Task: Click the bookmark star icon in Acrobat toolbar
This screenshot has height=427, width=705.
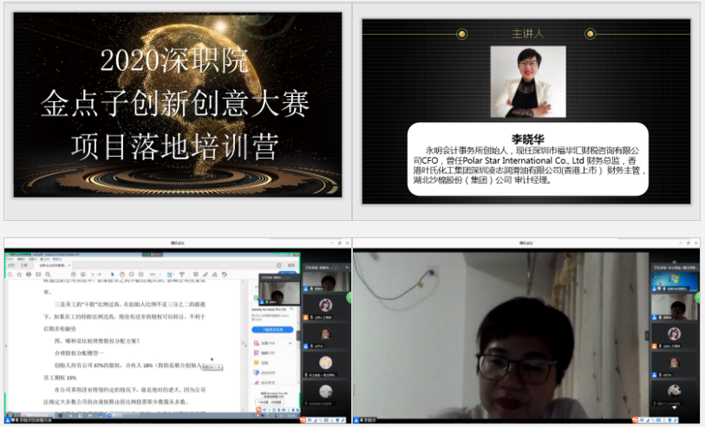Action: click(19, 275)
